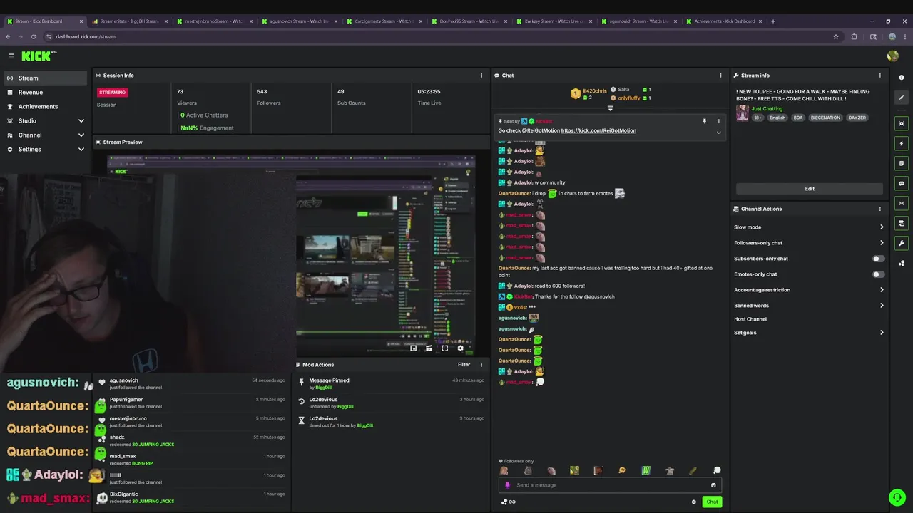
Task: Click the Edit stream info button
Action: (810, 189)
